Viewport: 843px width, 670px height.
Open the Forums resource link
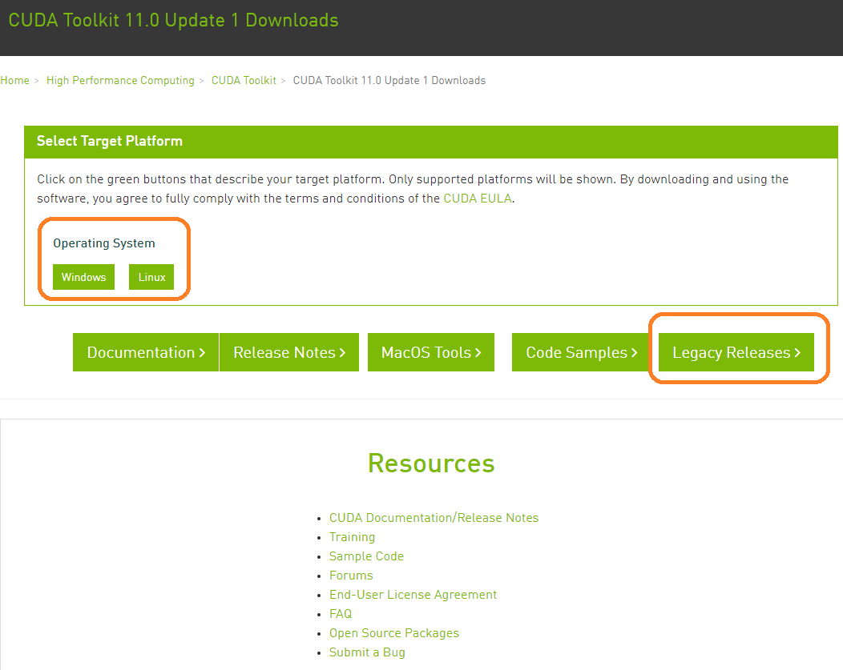[351, 576]
